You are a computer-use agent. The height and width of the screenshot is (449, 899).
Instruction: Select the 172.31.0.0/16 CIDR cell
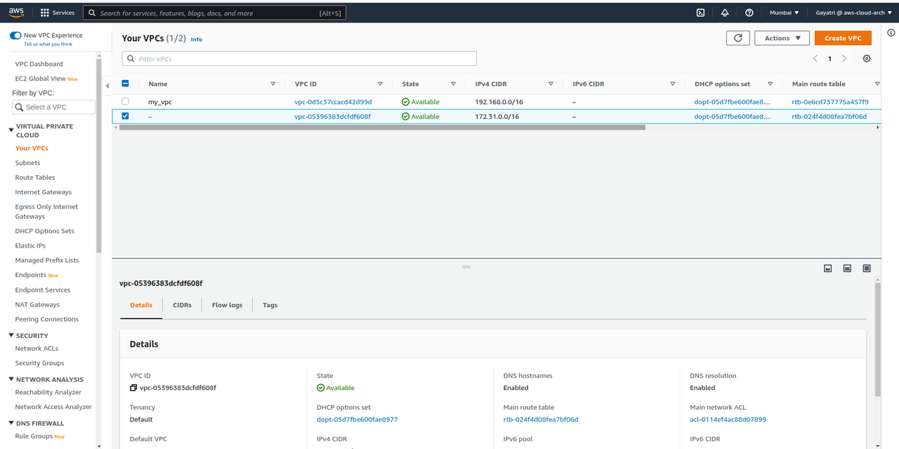(x=499, y=116)
